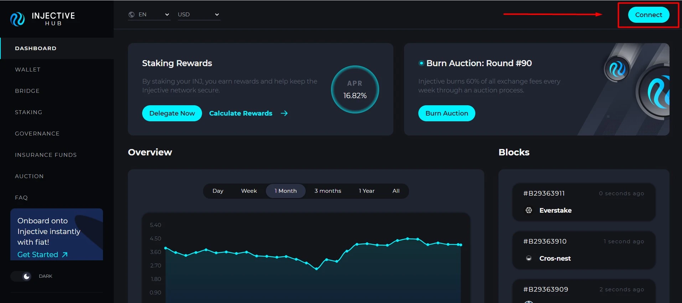The image size is (682, 303).
Task: Open the Bridge page
Action: [27, 91]
